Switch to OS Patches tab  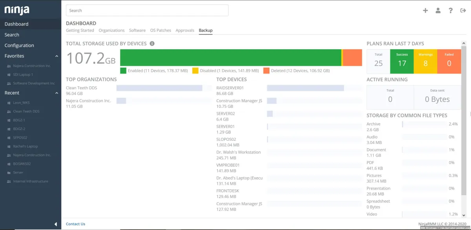(x=161, y=30)
